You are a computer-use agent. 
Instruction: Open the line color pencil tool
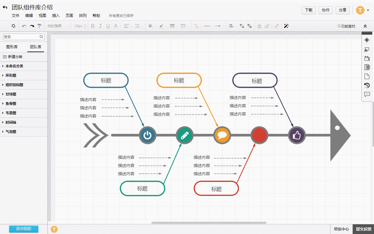(161, 26)
